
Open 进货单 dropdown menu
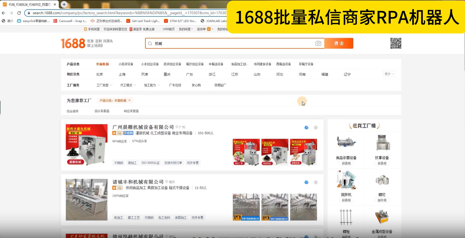pyautogui.click(x=205, y=29)
